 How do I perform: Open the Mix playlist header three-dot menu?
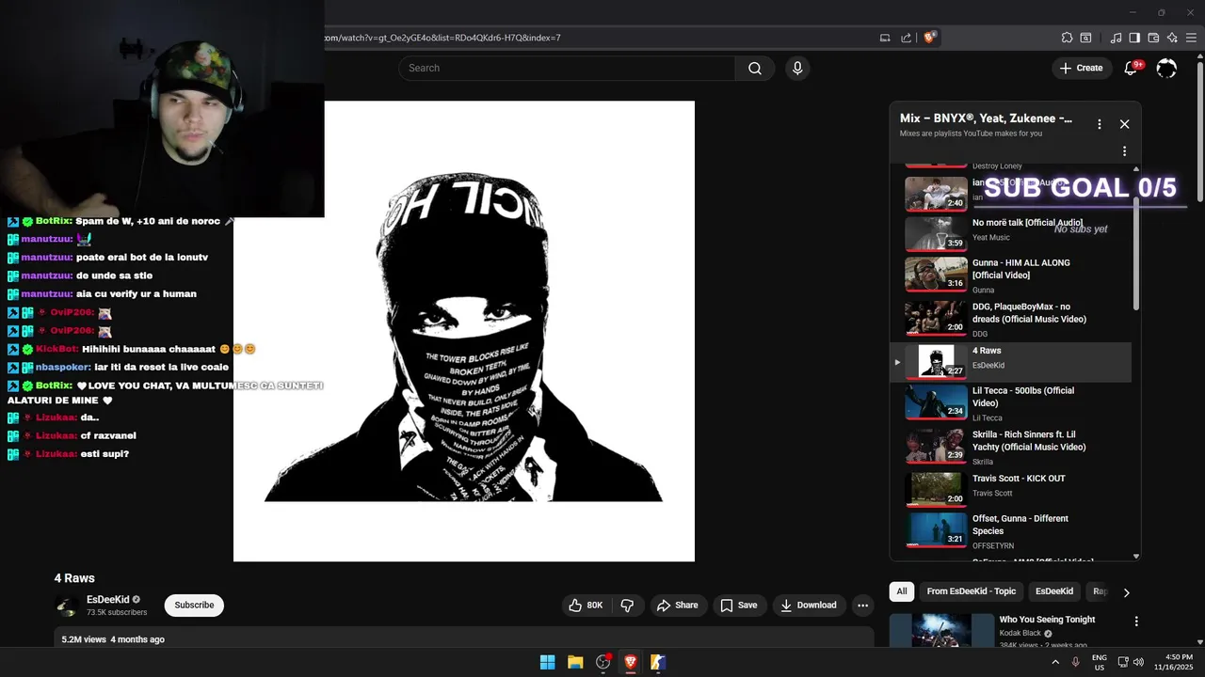pos(1099,124)
